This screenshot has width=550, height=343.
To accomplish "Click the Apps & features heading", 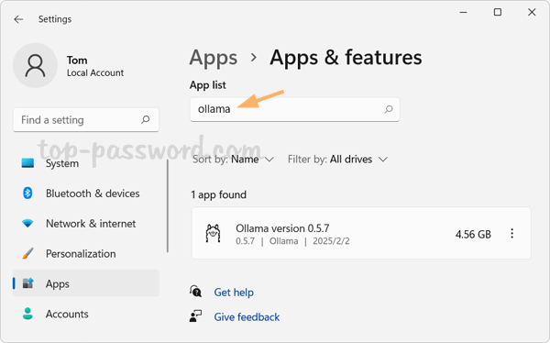I will click(x=346, y=58).
